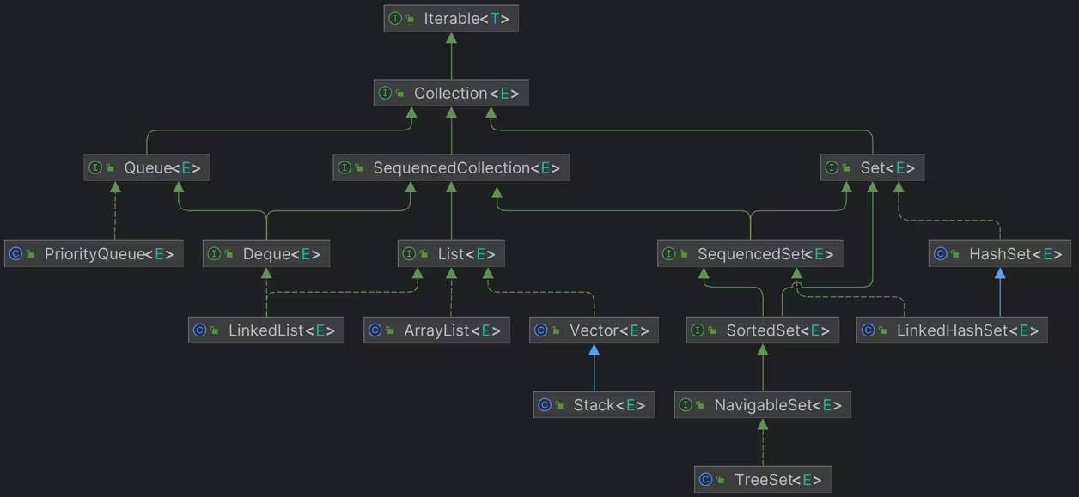
Task: Click the interface icon on NavigableSet<E> node
Action: [686, 405]
